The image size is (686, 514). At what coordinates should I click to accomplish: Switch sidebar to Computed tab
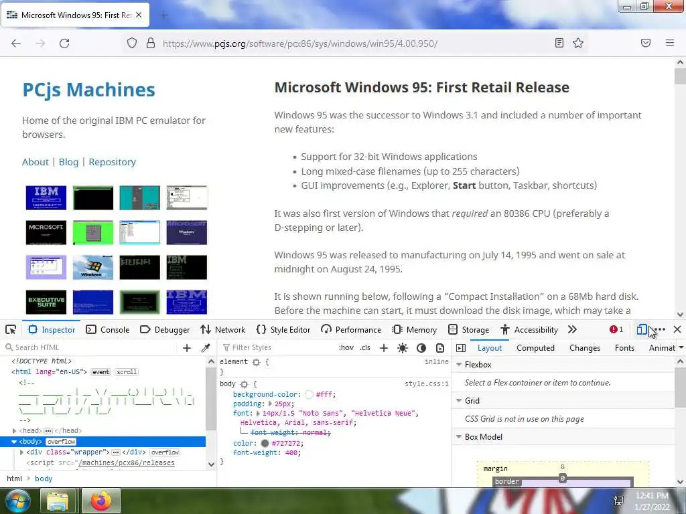point(535,348)
